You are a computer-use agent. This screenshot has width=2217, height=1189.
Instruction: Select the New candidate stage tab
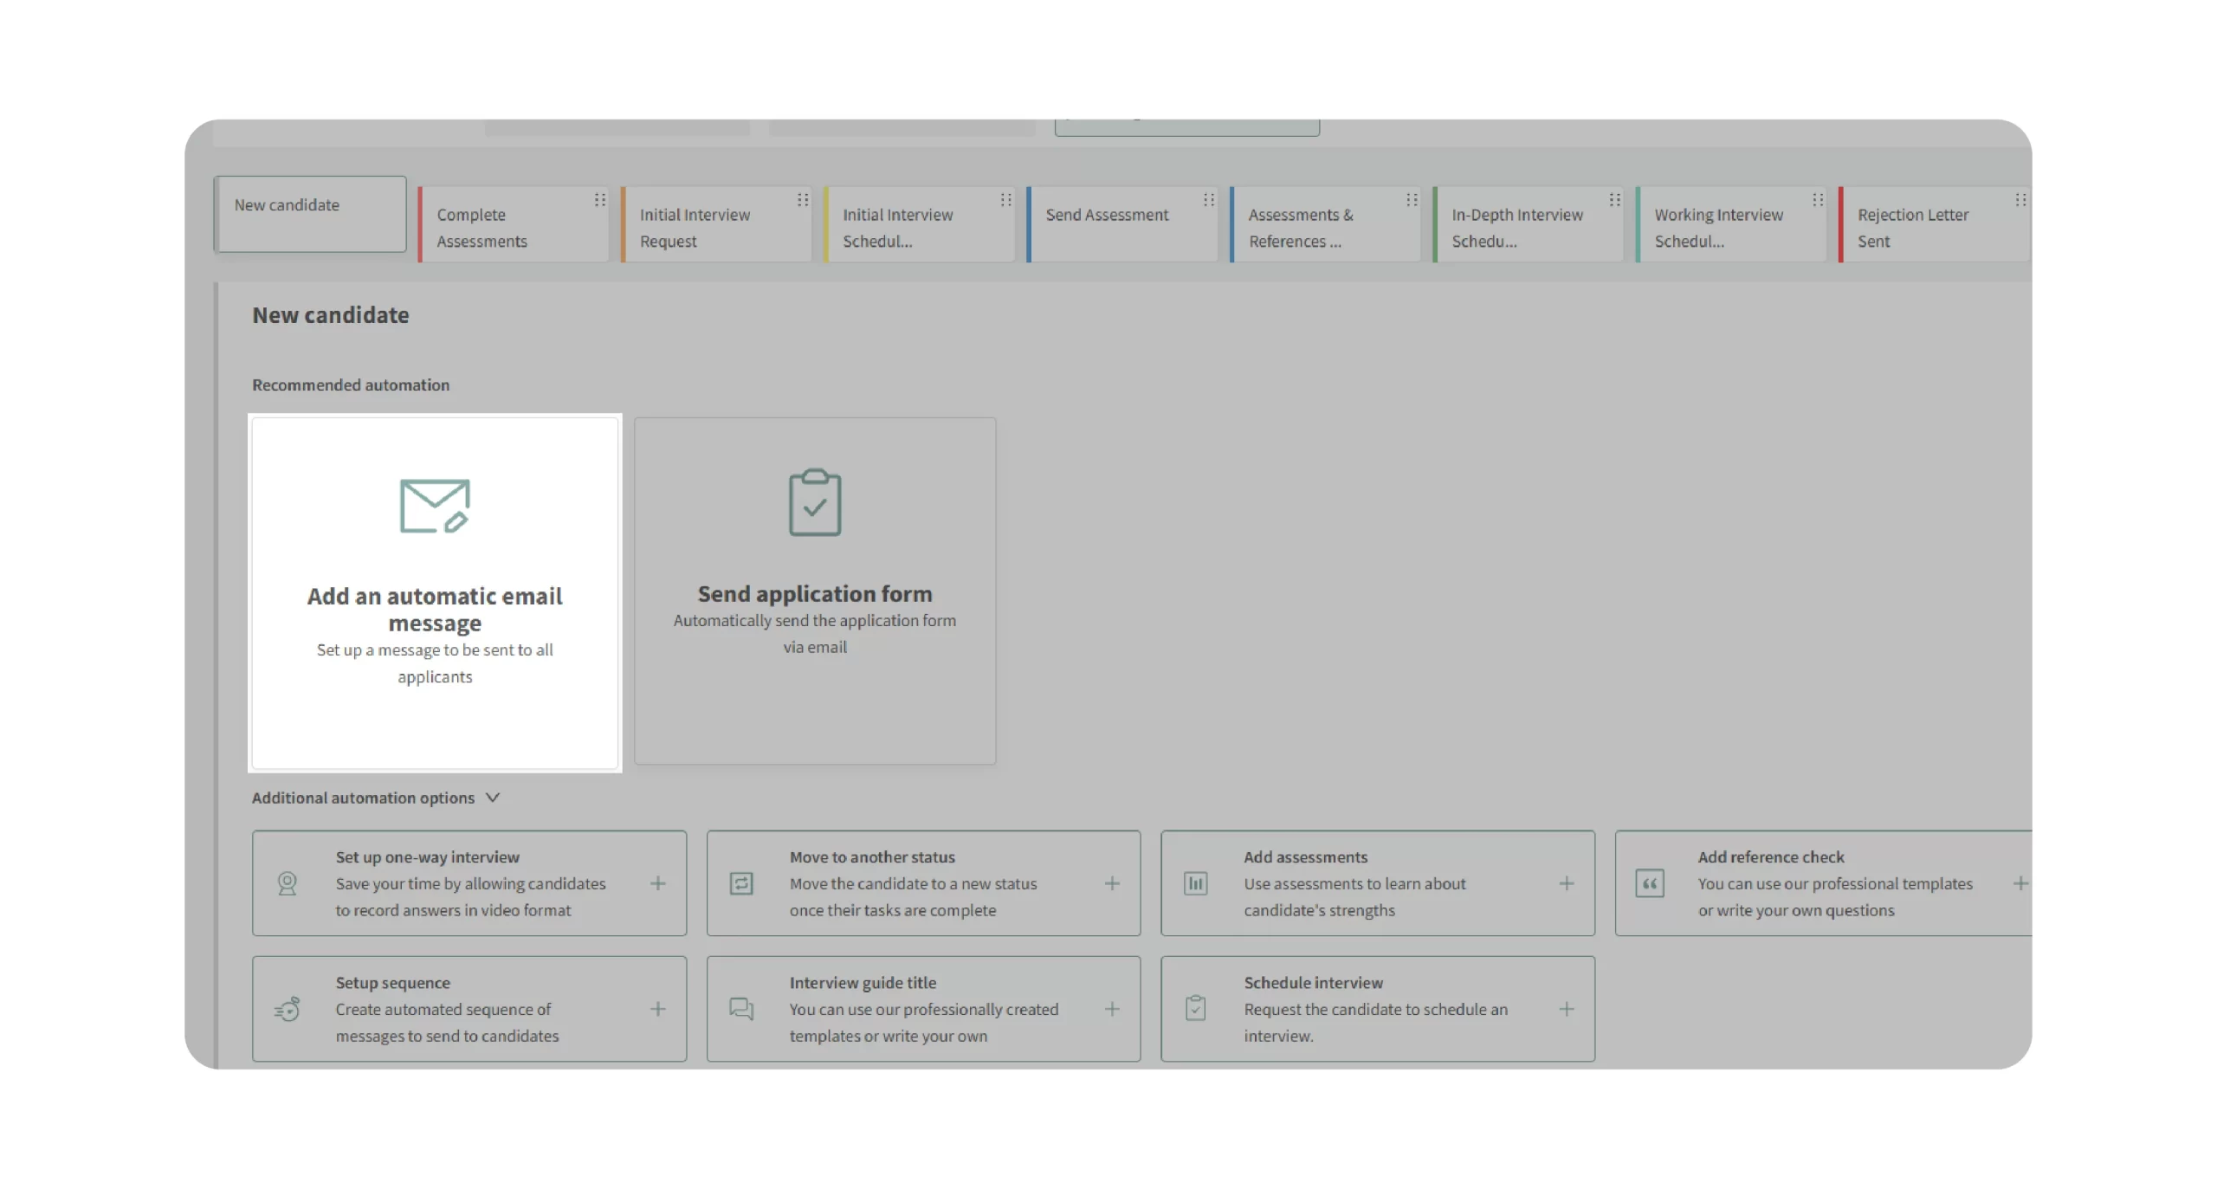310,214
